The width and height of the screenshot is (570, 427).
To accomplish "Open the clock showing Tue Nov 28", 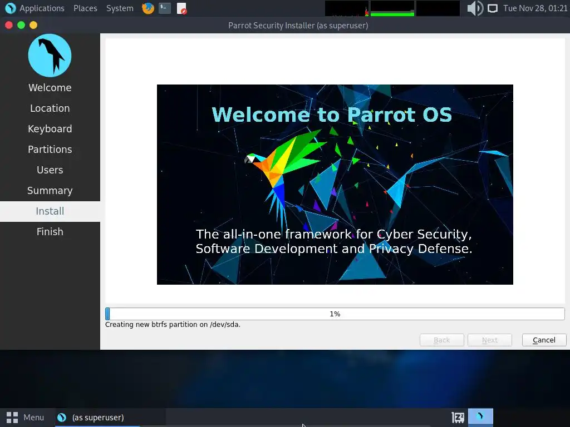I will 535,8.
